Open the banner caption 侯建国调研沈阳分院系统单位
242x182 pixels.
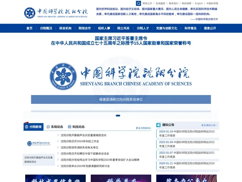(121, 99)
